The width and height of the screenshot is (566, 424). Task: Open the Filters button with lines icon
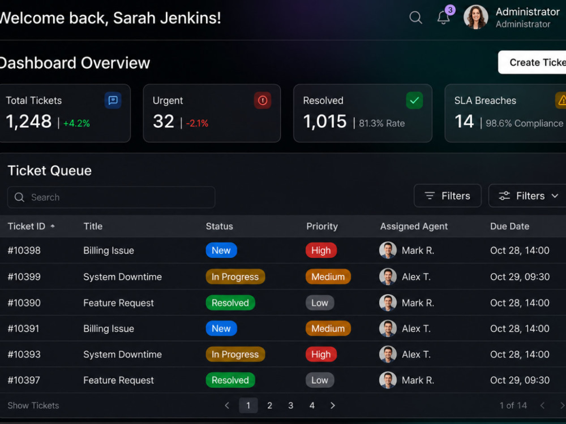[448, 196]
